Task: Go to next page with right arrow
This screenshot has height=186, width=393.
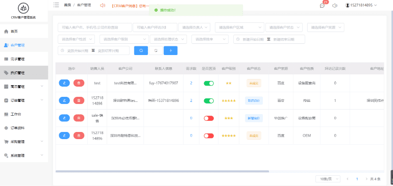Action: point(366,179)
